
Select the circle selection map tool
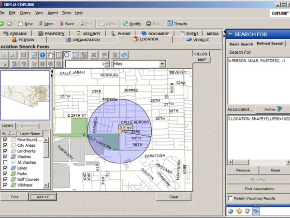67,55
